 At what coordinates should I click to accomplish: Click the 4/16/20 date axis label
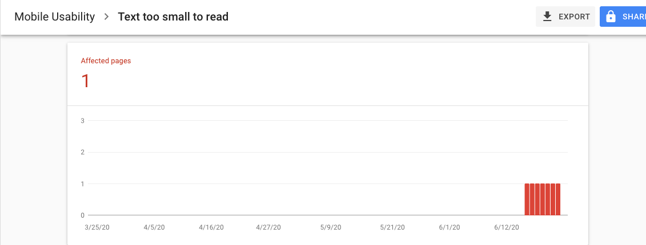[211, 227]
